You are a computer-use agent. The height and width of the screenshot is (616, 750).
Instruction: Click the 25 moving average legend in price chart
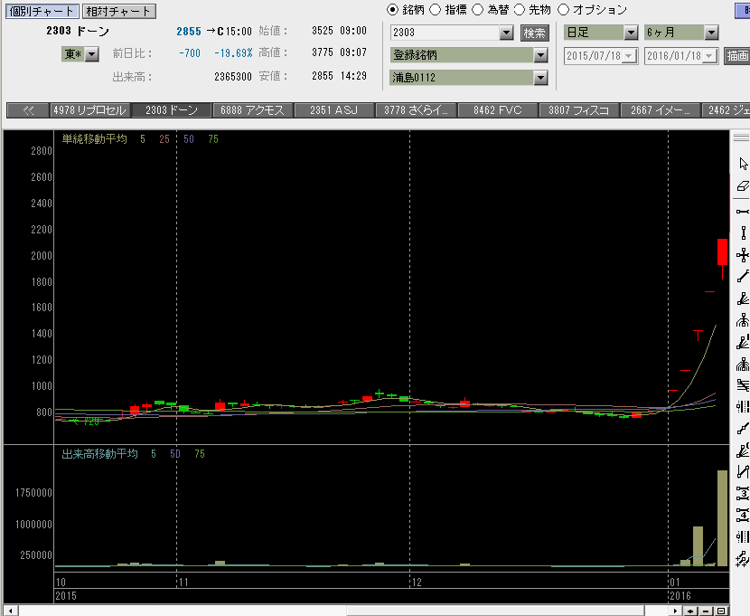(164, 139)
